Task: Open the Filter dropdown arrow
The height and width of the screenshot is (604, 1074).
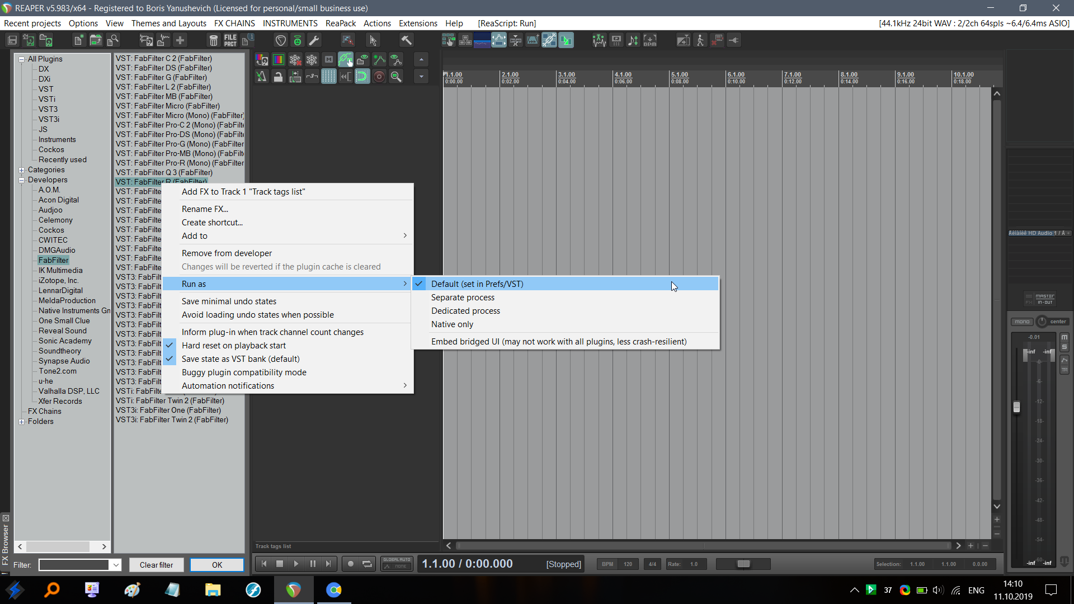Action: [x=116, y=565]
